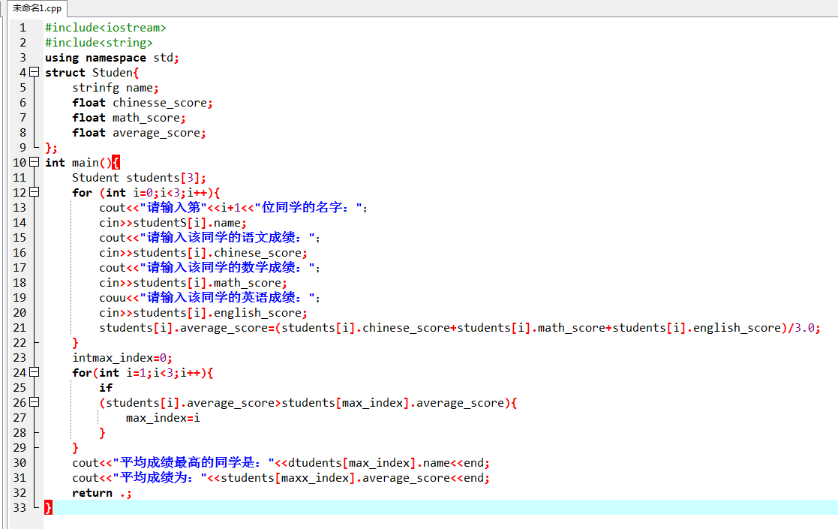
Task: Click the max_index=i assignment on line 27
Action: tap(162, 418)
